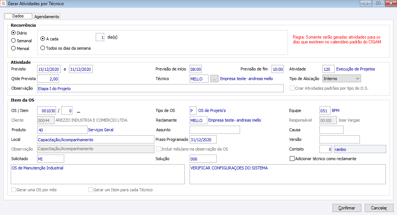The height and width of the screenshot is (215, 397).
Task: Select Todos os dias da semana
Action: point(43,48)
